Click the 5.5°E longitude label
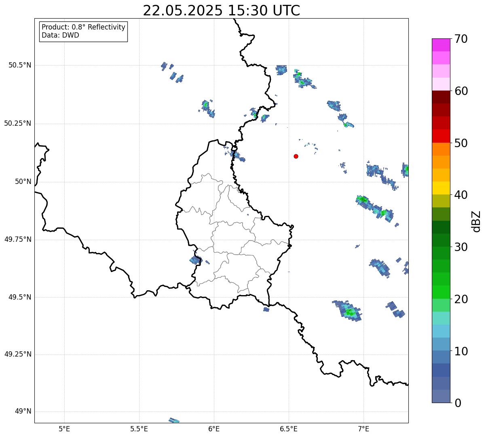Screen dimensions: 486x437 (139, 429)
